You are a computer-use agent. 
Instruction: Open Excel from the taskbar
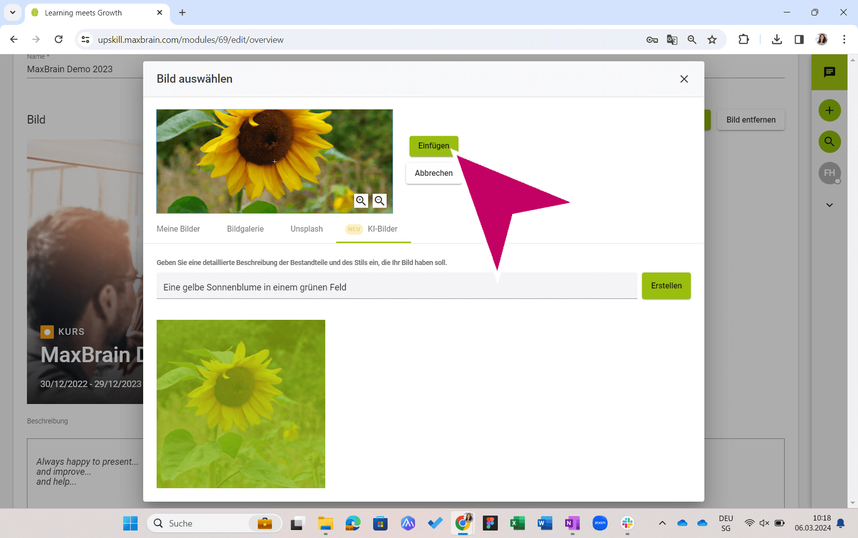pos(517,524)
